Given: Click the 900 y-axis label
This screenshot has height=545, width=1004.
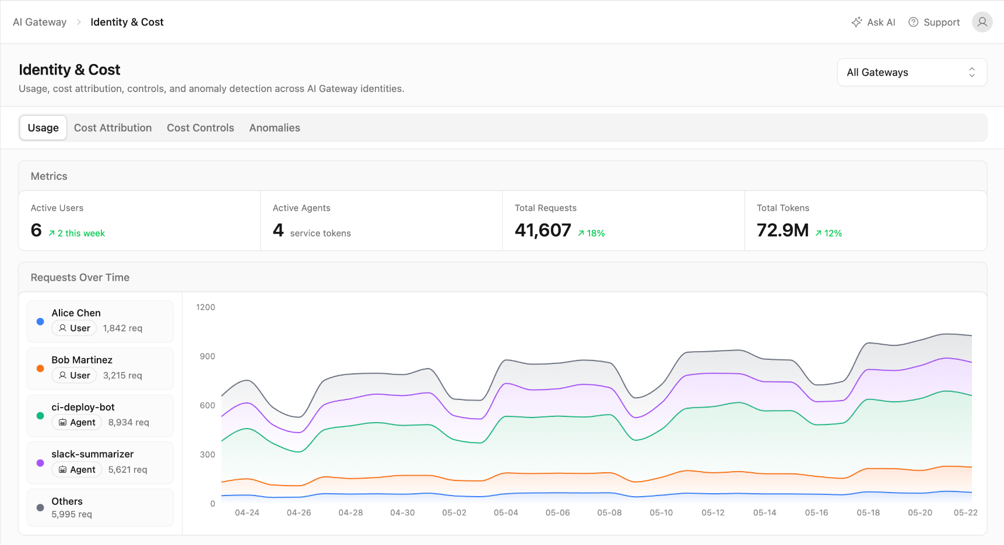Looking at the screenshot, I should (208, 356).
